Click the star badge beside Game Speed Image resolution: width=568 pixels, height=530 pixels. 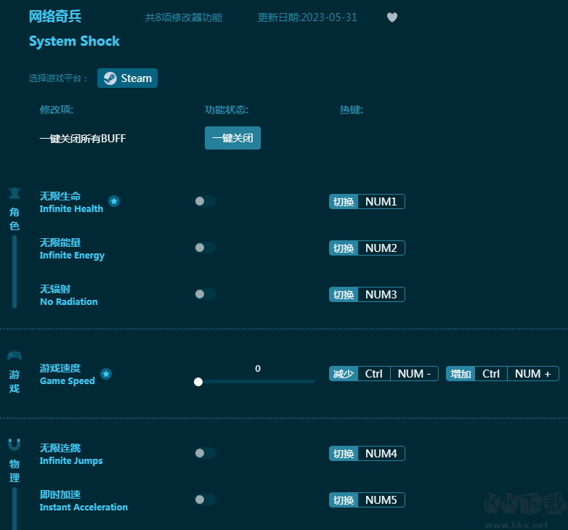106,374
